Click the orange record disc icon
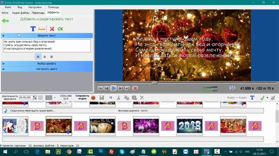Image resolution: width=279 pixels, height=156 pixels. [93, 97]
